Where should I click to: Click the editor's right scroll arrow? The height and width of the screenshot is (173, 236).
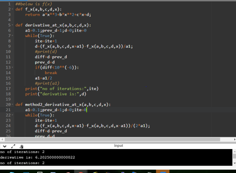pyautogui.click(x=235, y=139)
